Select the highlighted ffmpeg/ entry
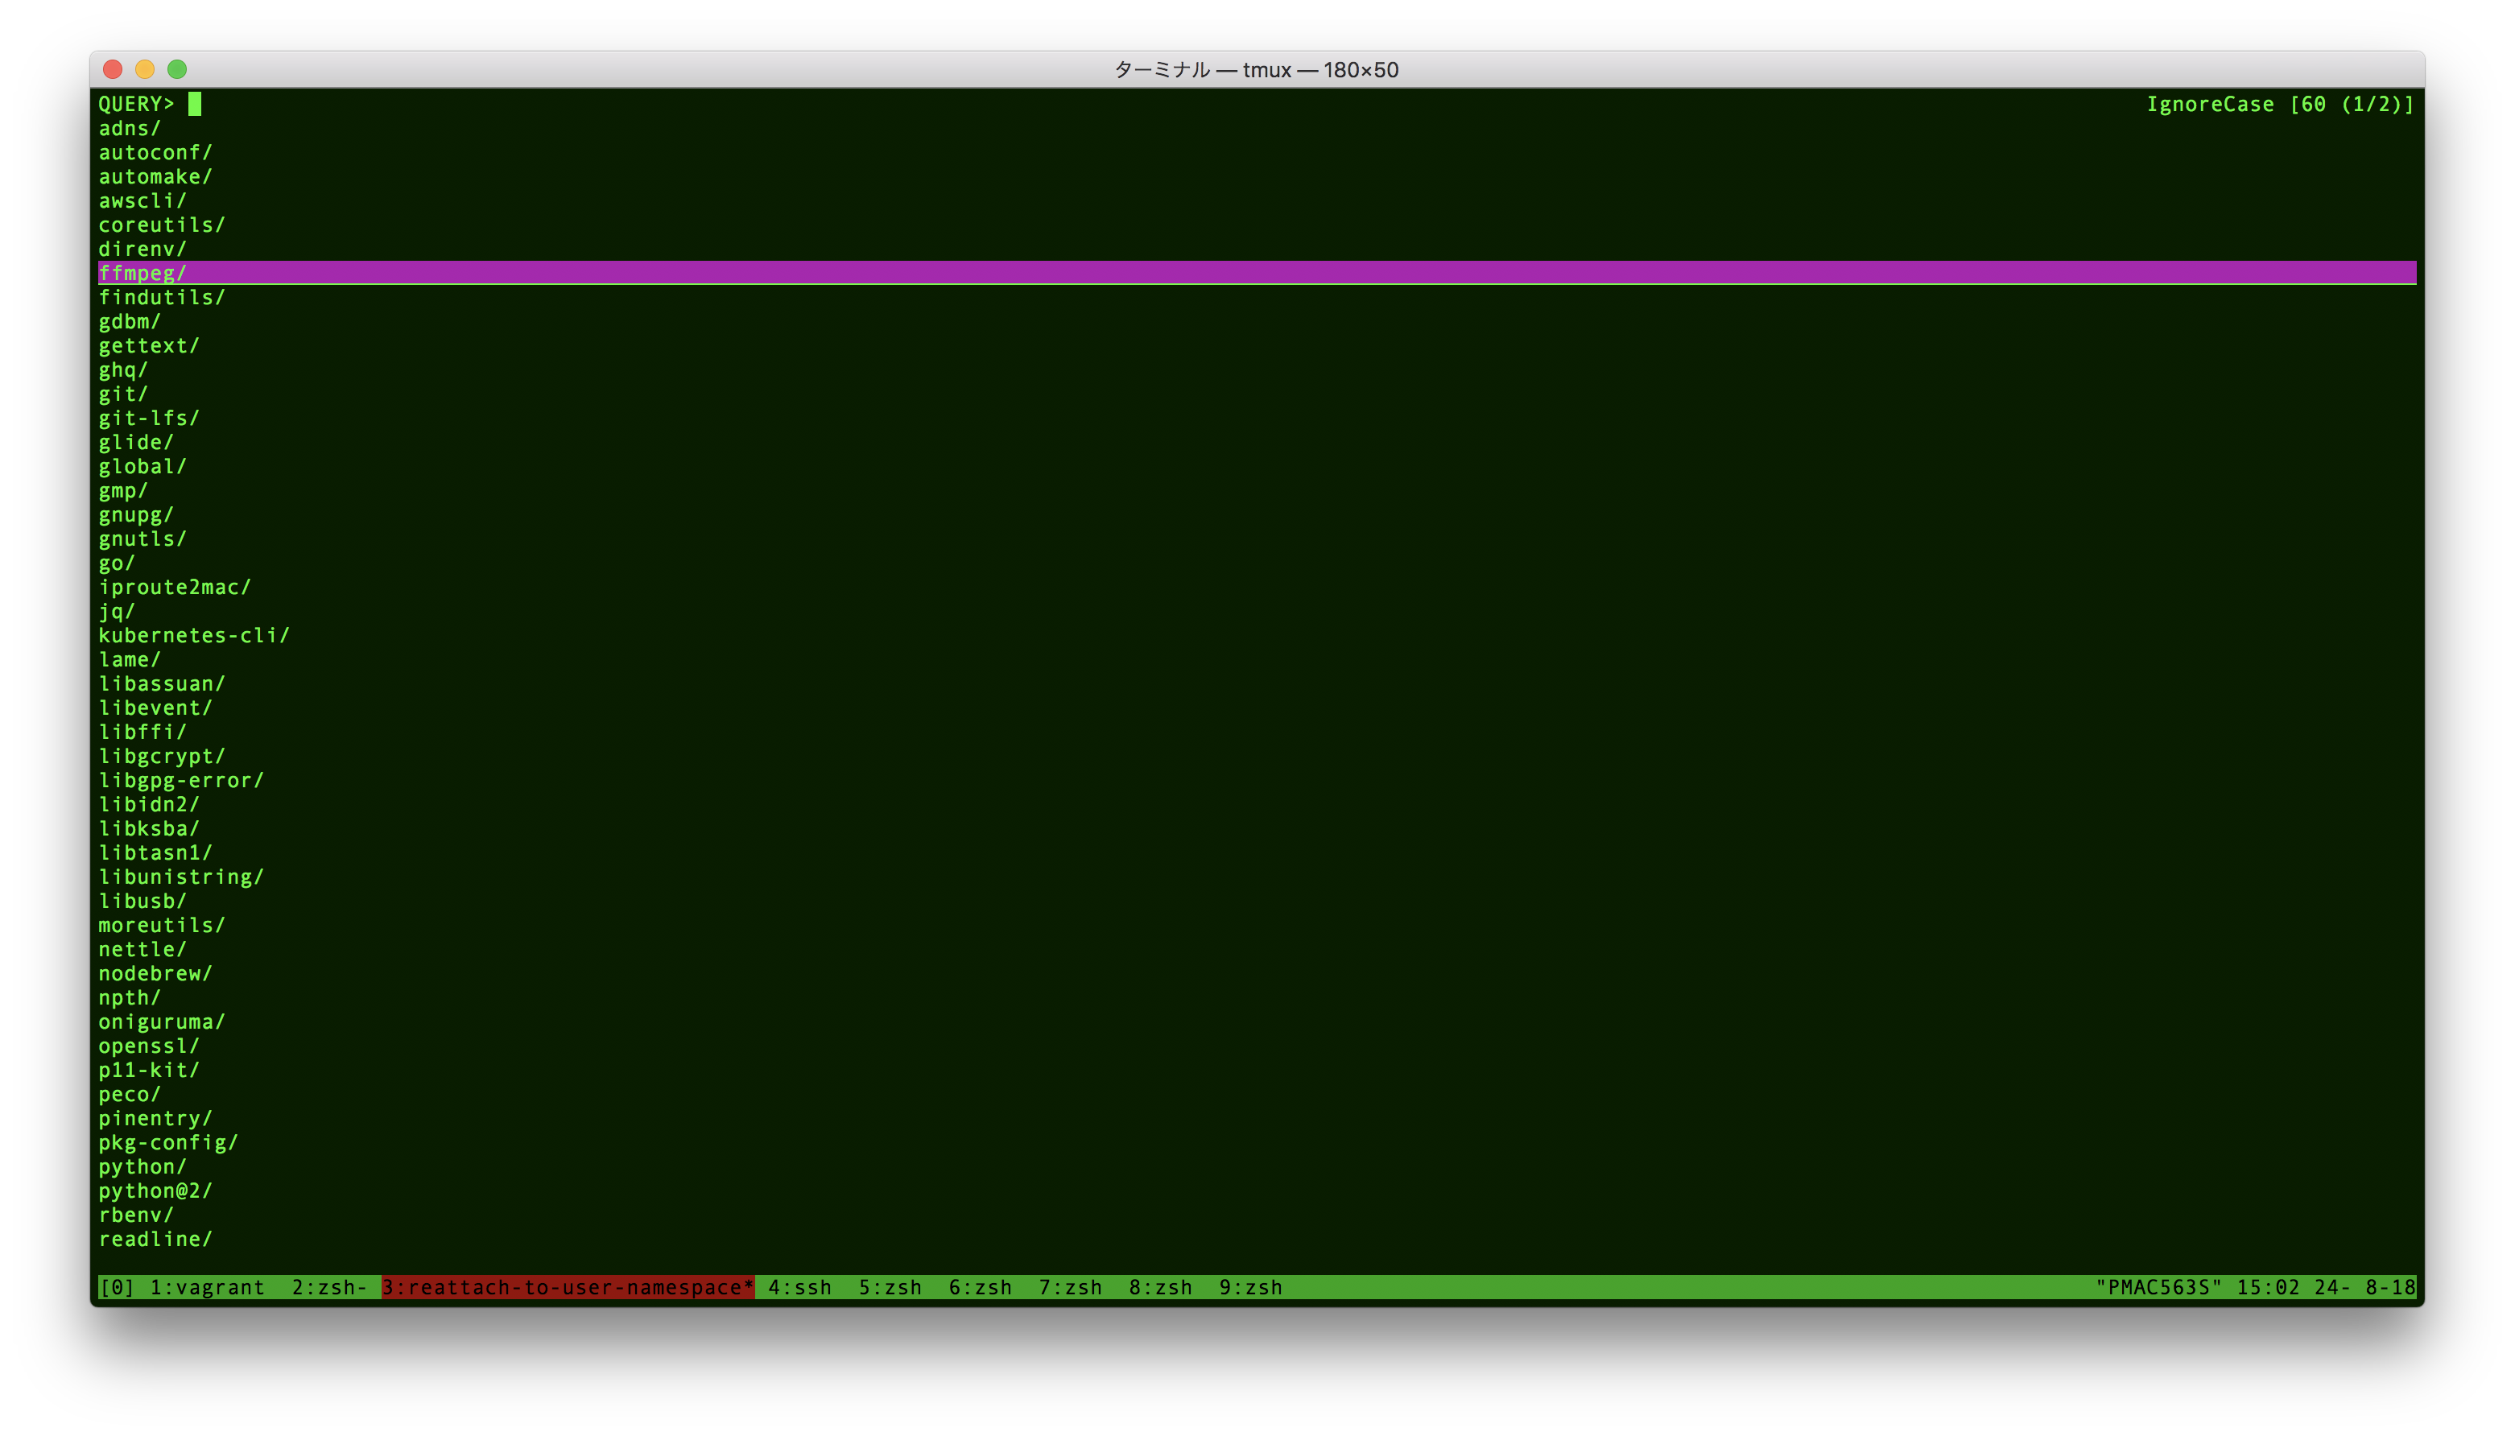 click(x=143, y=273)
